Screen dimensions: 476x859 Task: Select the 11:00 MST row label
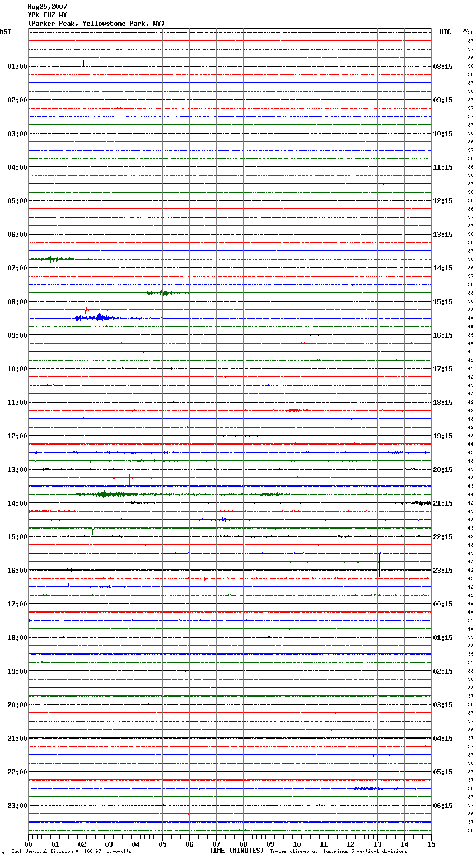[x=17, y=403]
